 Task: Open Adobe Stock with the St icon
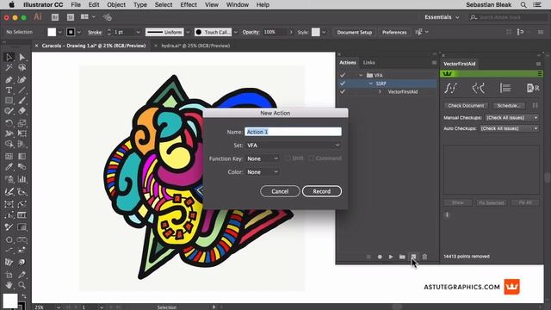pyautogui.click(x=71, y=17)
